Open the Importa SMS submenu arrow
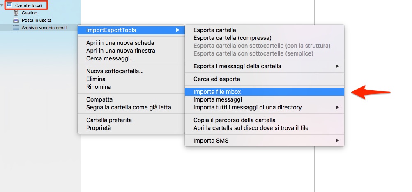The image size is (412, 192). 337,141
